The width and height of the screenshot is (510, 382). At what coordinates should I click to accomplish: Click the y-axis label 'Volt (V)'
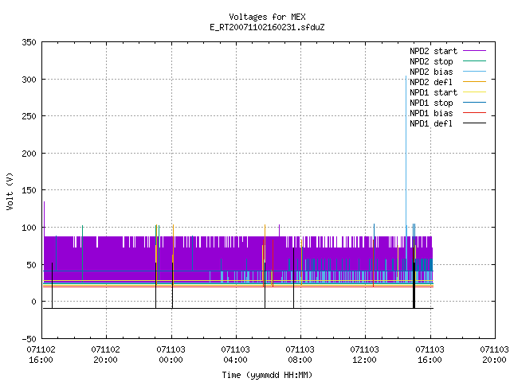point(10,191)
